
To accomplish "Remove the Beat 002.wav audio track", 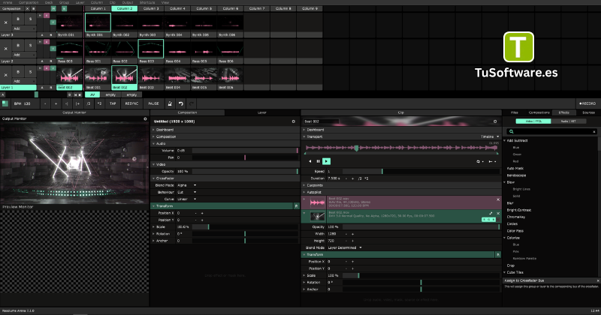I will [x=498, y=199].
